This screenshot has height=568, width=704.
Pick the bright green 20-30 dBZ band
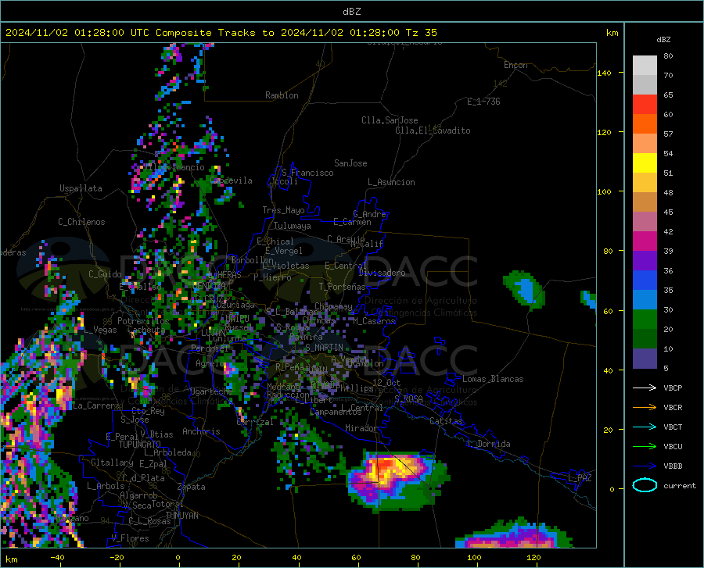coord(645,320)
